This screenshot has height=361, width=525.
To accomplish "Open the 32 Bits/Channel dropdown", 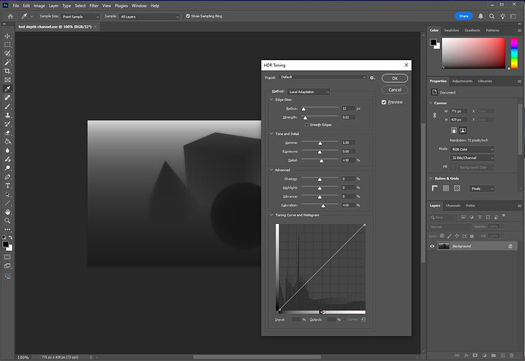I will pyautogui.click(x=472, y=158).
